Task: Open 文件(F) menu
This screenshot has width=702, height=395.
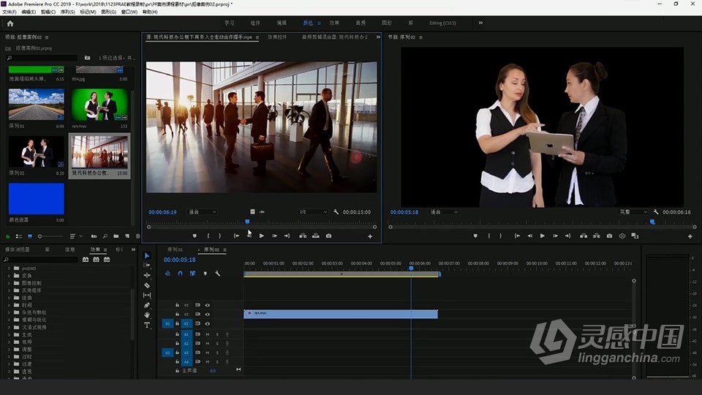Action: point(10,12)
